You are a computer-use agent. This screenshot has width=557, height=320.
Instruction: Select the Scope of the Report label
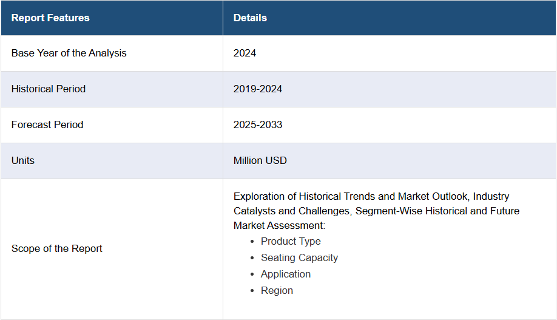pos(57,248)
